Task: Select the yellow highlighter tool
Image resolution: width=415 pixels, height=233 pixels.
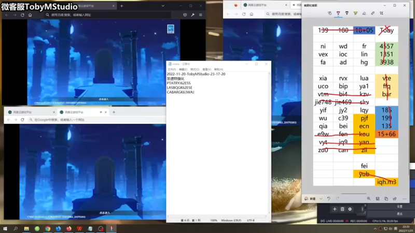Action: click(355, 13)
